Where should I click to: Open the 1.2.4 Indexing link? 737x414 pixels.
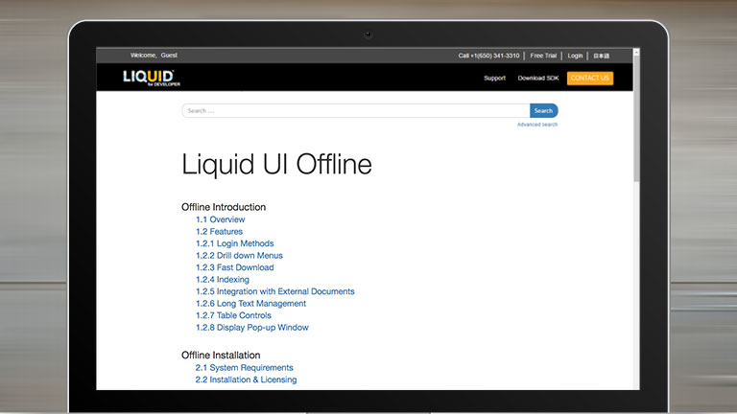[222, 280]
